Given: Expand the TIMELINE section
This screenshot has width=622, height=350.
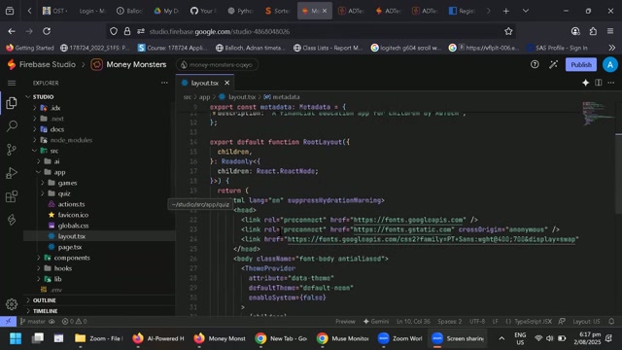Looking at the screenshot, I should click(x=45, y=311).
